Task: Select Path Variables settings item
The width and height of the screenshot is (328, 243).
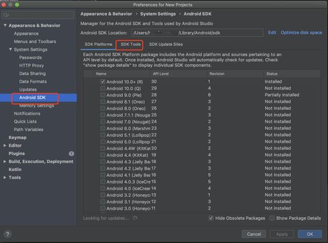Action: point(29,130)
